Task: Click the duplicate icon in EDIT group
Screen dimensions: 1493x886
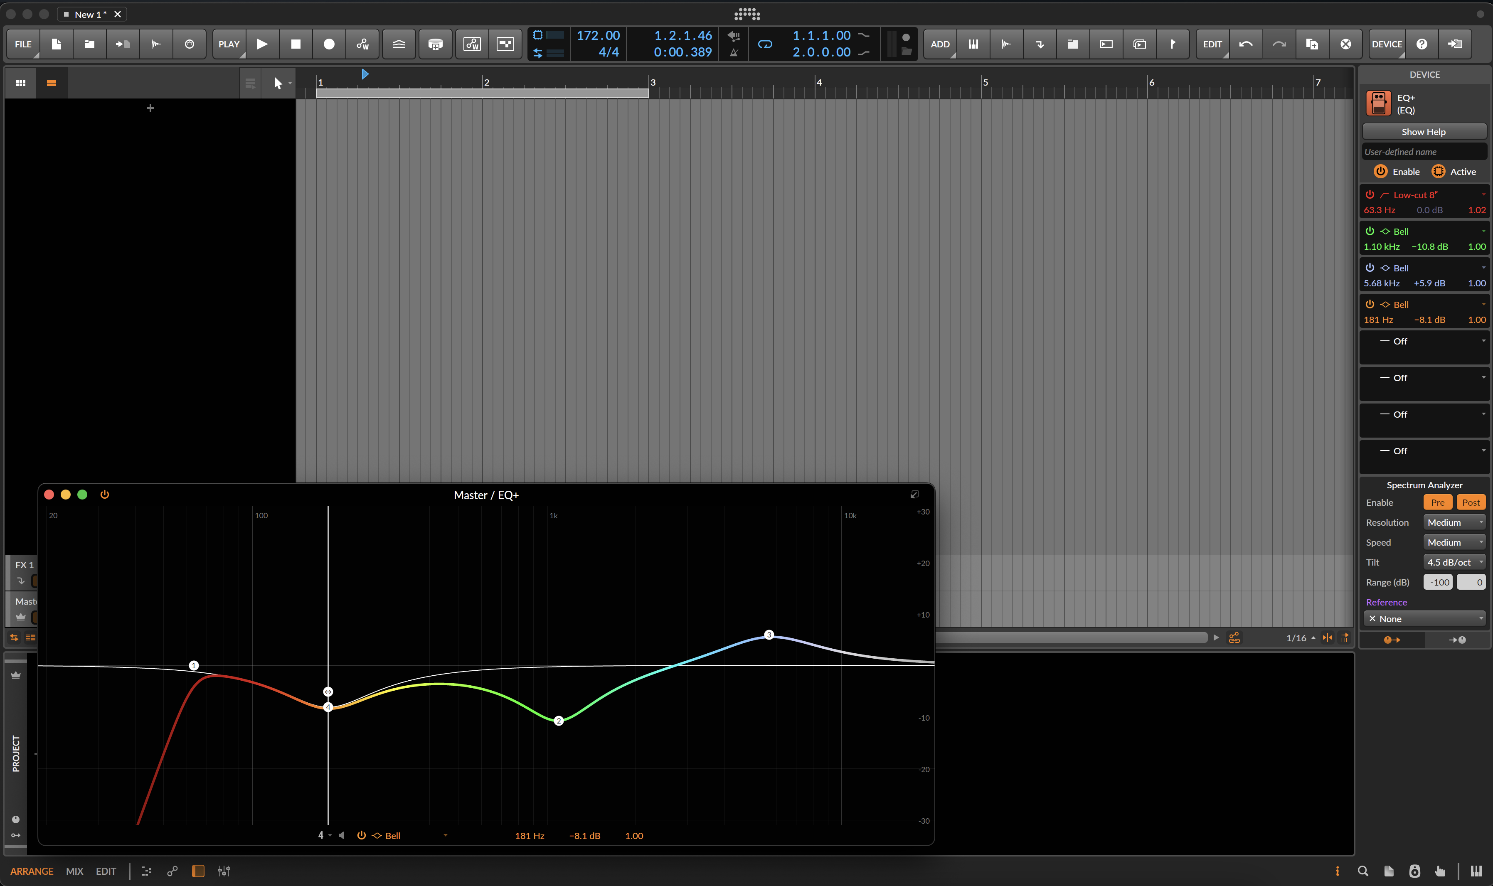Action: click(1312, 44)
